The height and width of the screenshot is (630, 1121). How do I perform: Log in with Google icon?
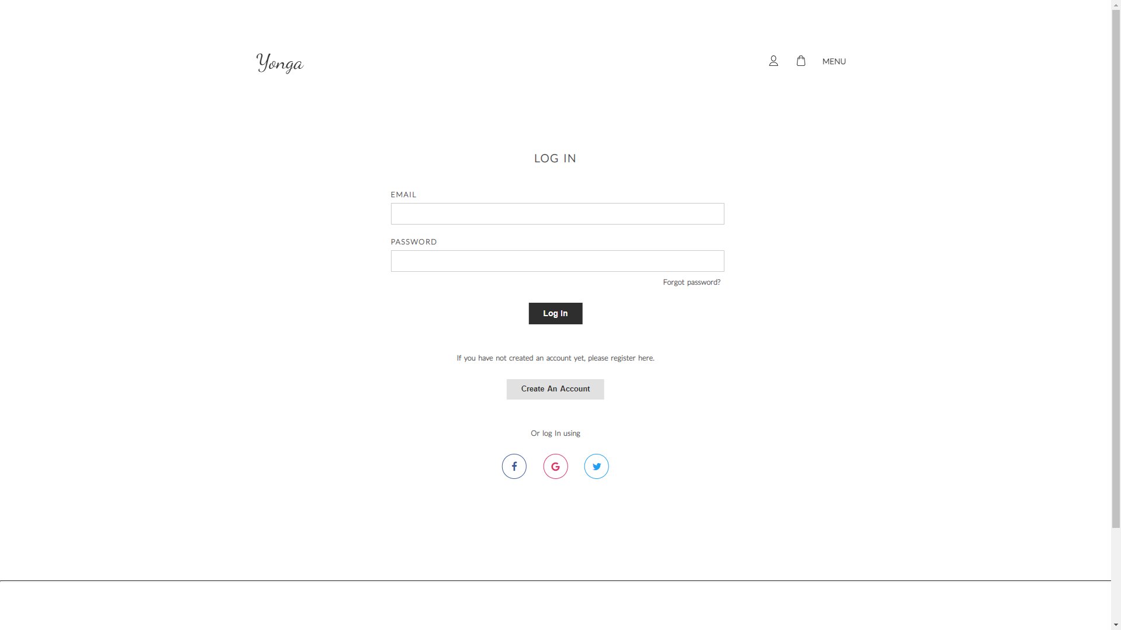(x=555, y=466)
